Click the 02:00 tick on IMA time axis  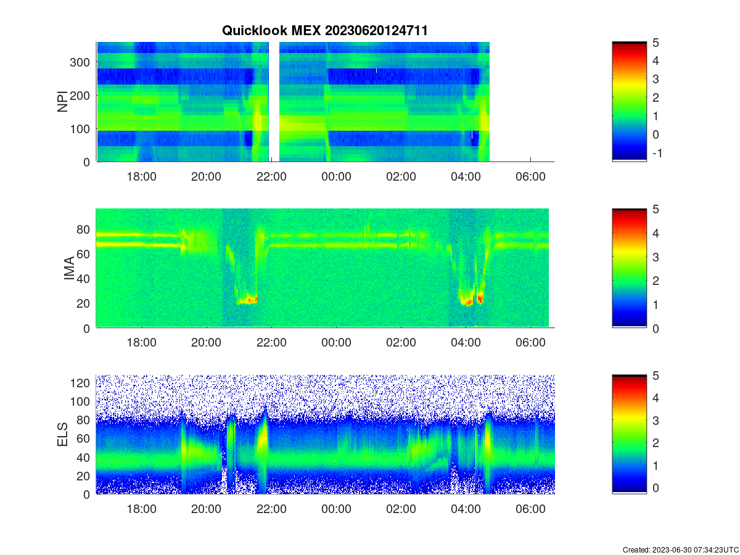coord(401,343)
